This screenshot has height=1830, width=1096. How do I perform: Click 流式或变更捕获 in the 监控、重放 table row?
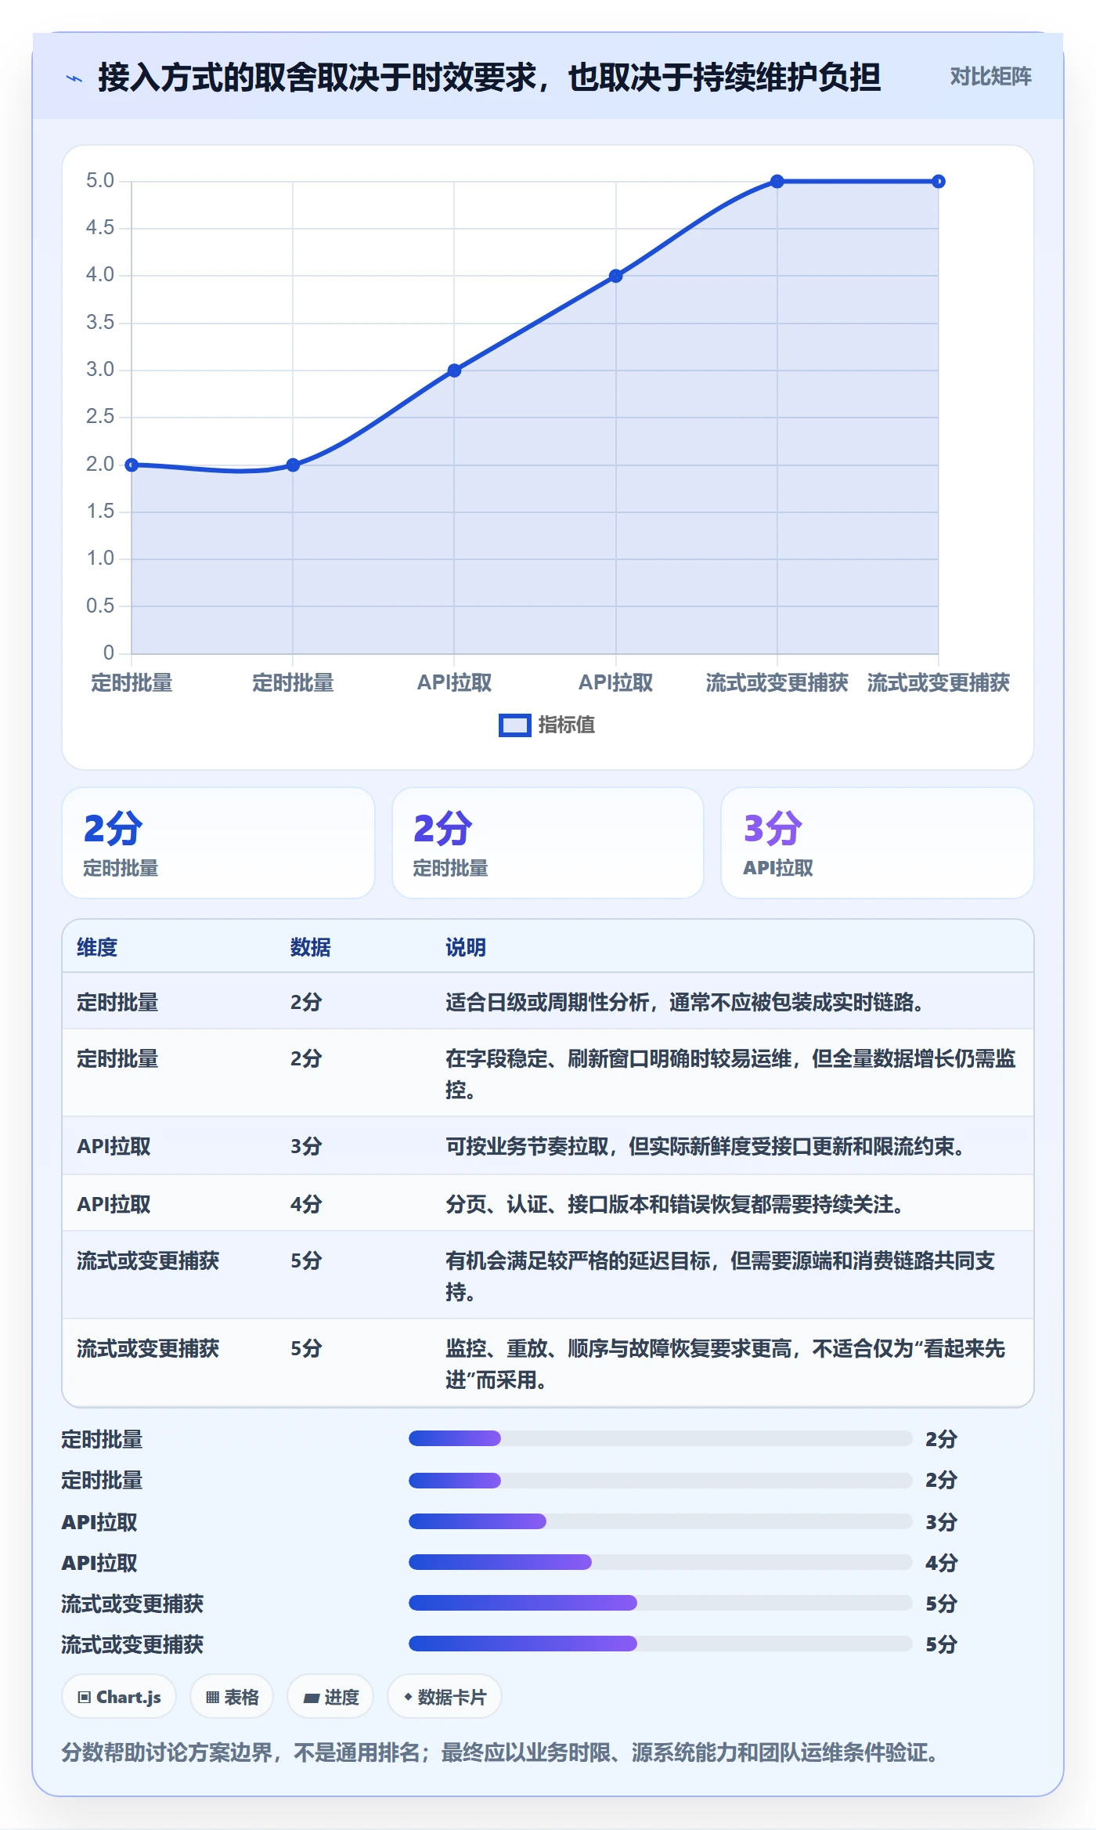tap(148, 1348)
